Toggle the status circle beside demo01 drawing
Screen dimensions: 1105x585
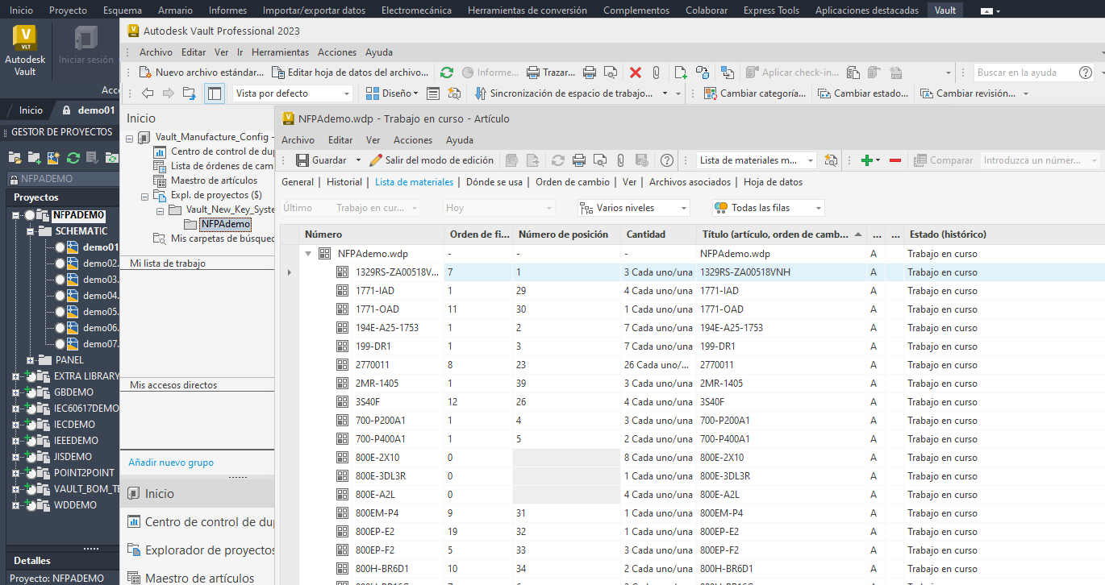point(60,247)
